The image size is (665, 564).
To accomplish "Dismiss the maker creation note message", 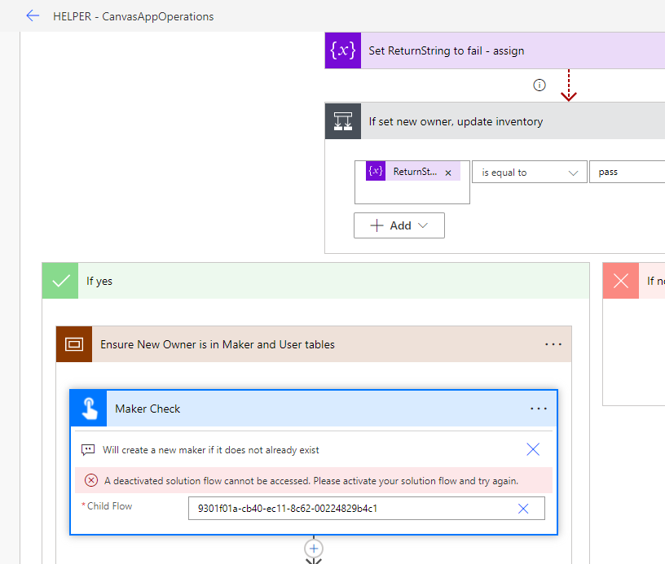I will point(533,448).
